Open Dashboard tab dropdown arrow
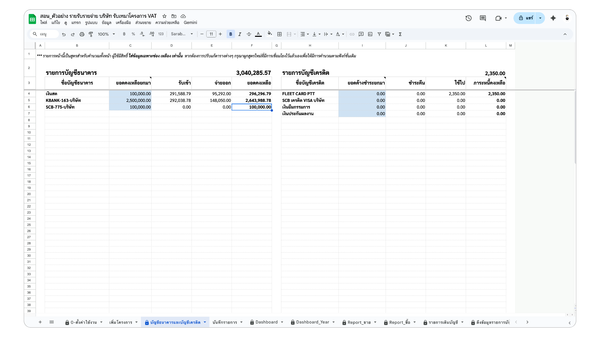Screen dimensions: 600x337 point(282,322)
